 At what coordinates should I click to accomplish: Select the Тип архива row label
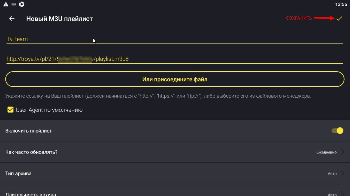click(x=18, y=173)
